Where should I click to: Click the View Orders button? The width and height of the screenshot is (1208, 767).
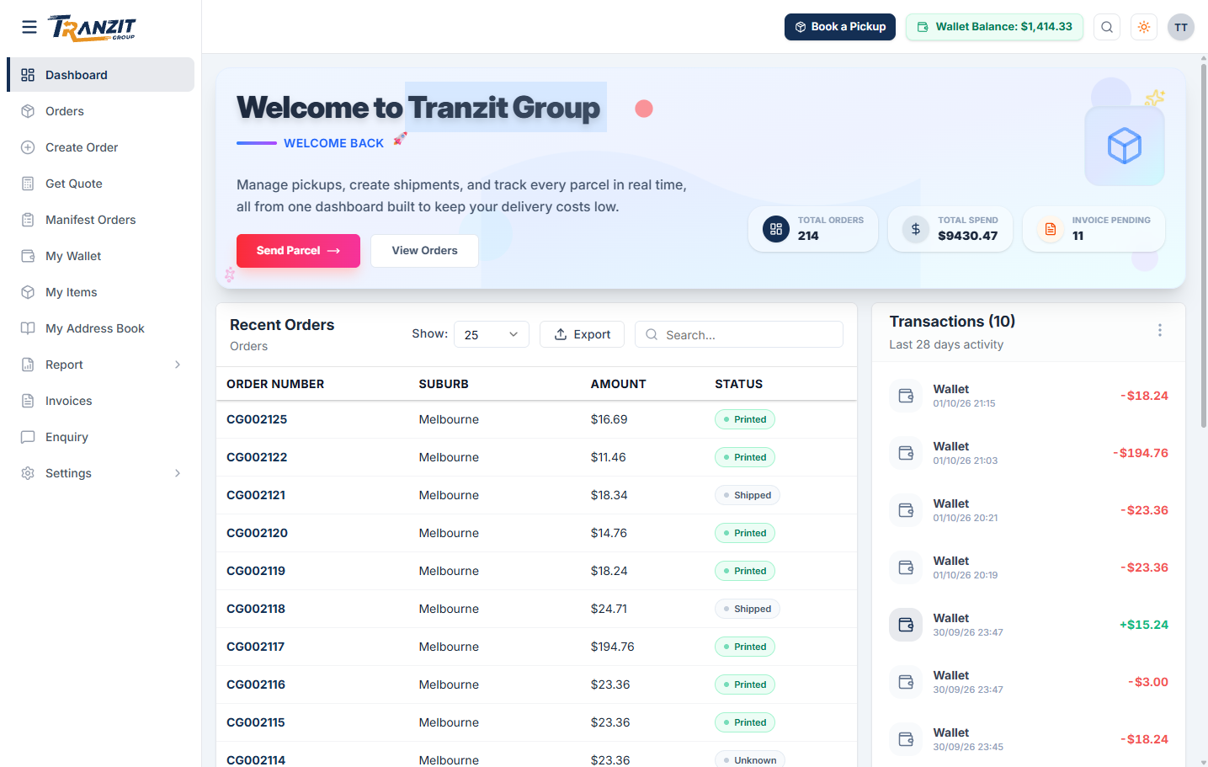[x=424, y=251]
